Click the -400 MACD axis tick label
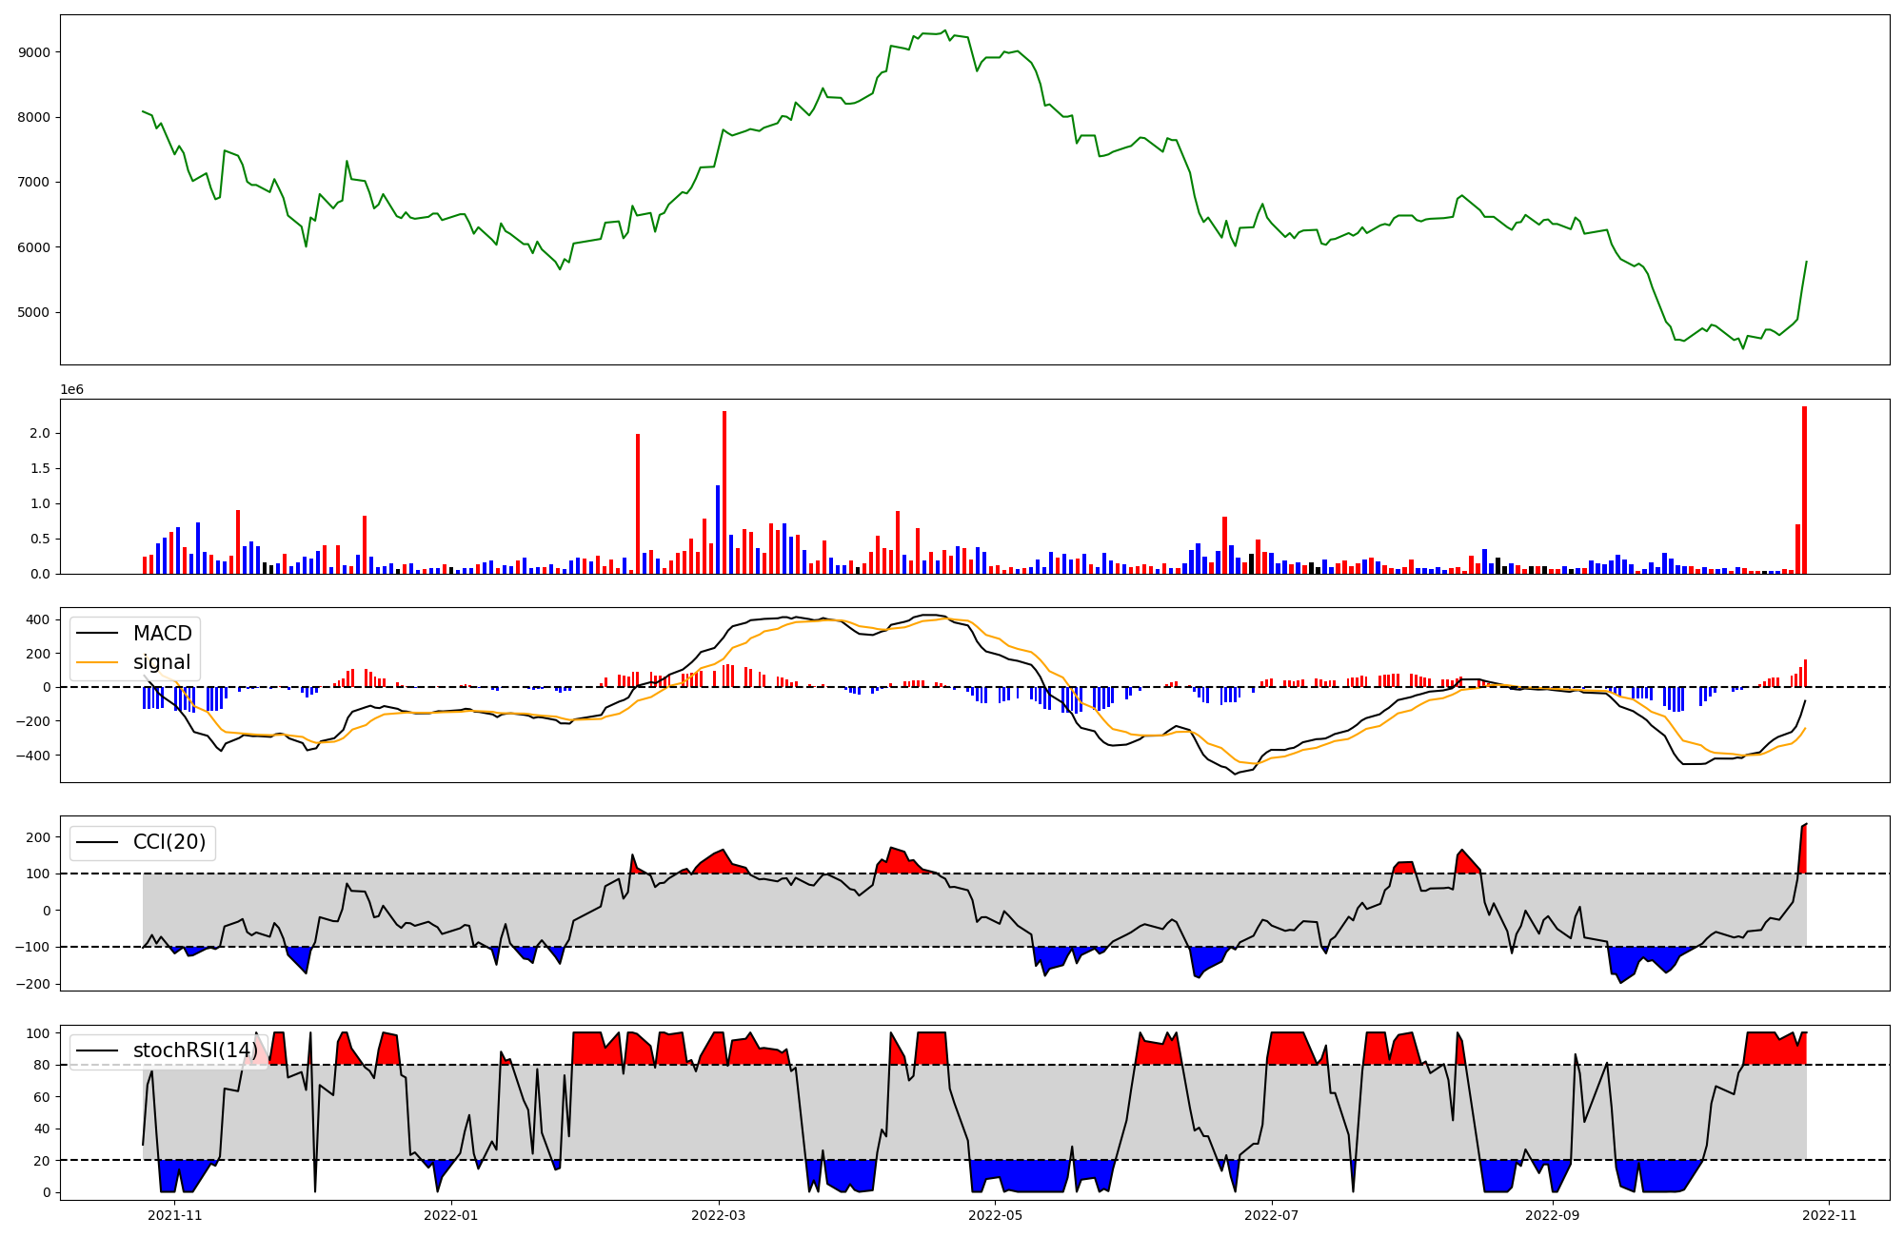The width and height of the screenshot is (1904, 1237). [34, 756]
